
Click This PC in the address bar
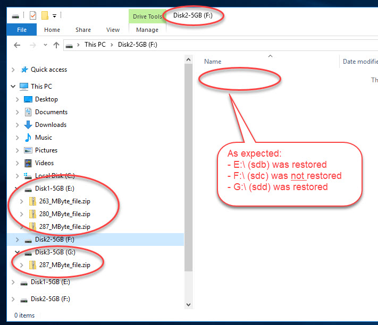point(94,45)
